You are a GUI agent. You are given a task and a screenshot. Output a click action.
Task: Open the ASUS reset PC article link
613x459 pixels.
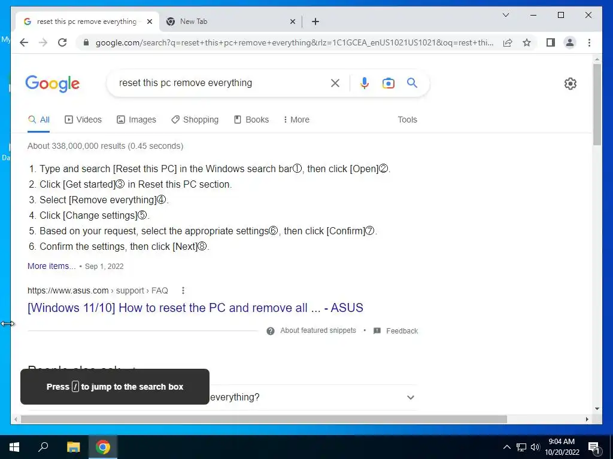pyautogui.click(x=195, y=308)
